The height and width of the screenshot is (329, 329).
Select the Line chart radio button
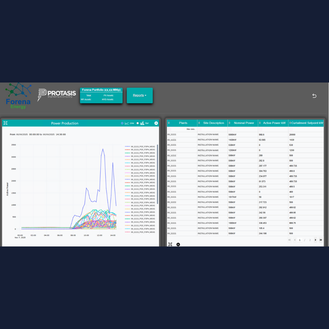tap(122, 123)
